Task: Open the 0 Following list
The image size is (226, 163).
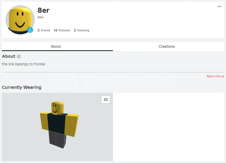Action: tap(82, 30)
